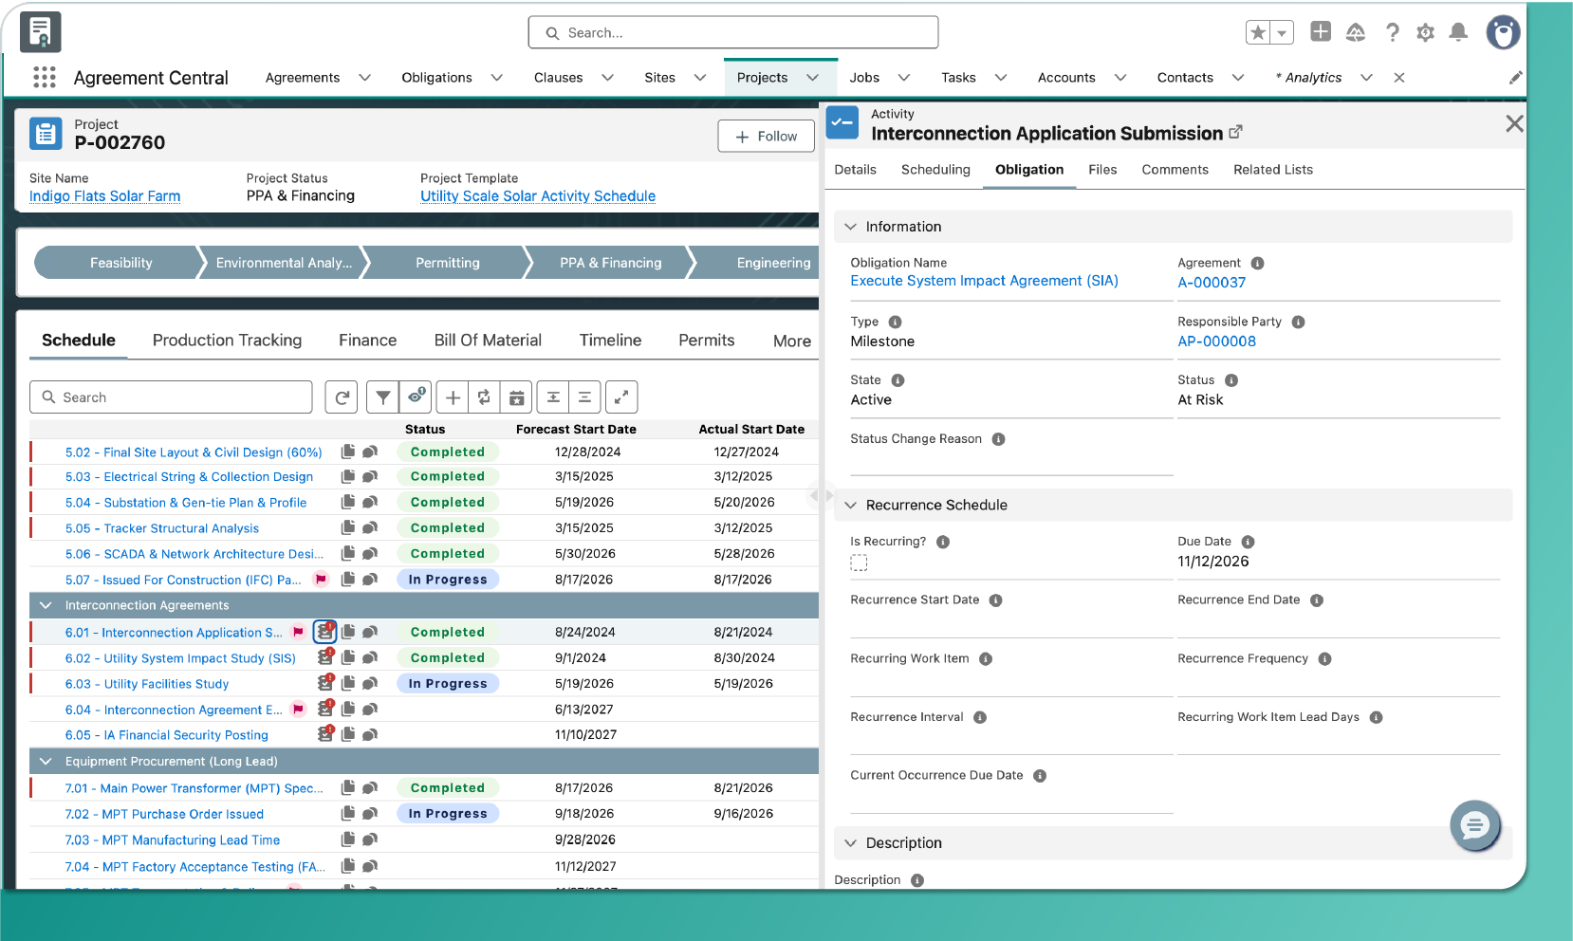Select the PPA & Financing path stage
The height and width of the screenshot is (941, 1573).
pyautogui.click(x=610, y=263)
